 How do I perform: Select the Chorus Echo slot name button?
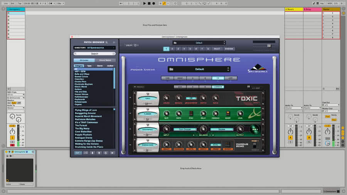[x=148, y=145]
